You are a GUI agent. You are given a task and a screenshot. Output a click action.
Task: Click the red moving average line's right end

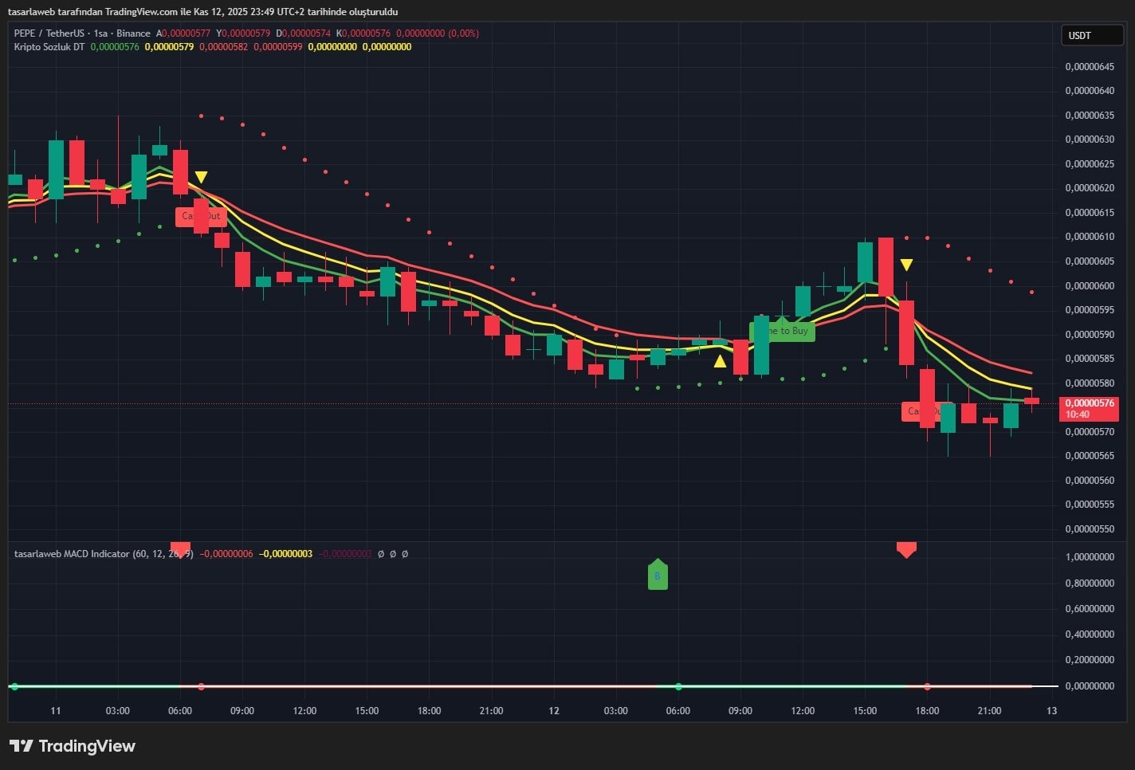point(1031,372)
